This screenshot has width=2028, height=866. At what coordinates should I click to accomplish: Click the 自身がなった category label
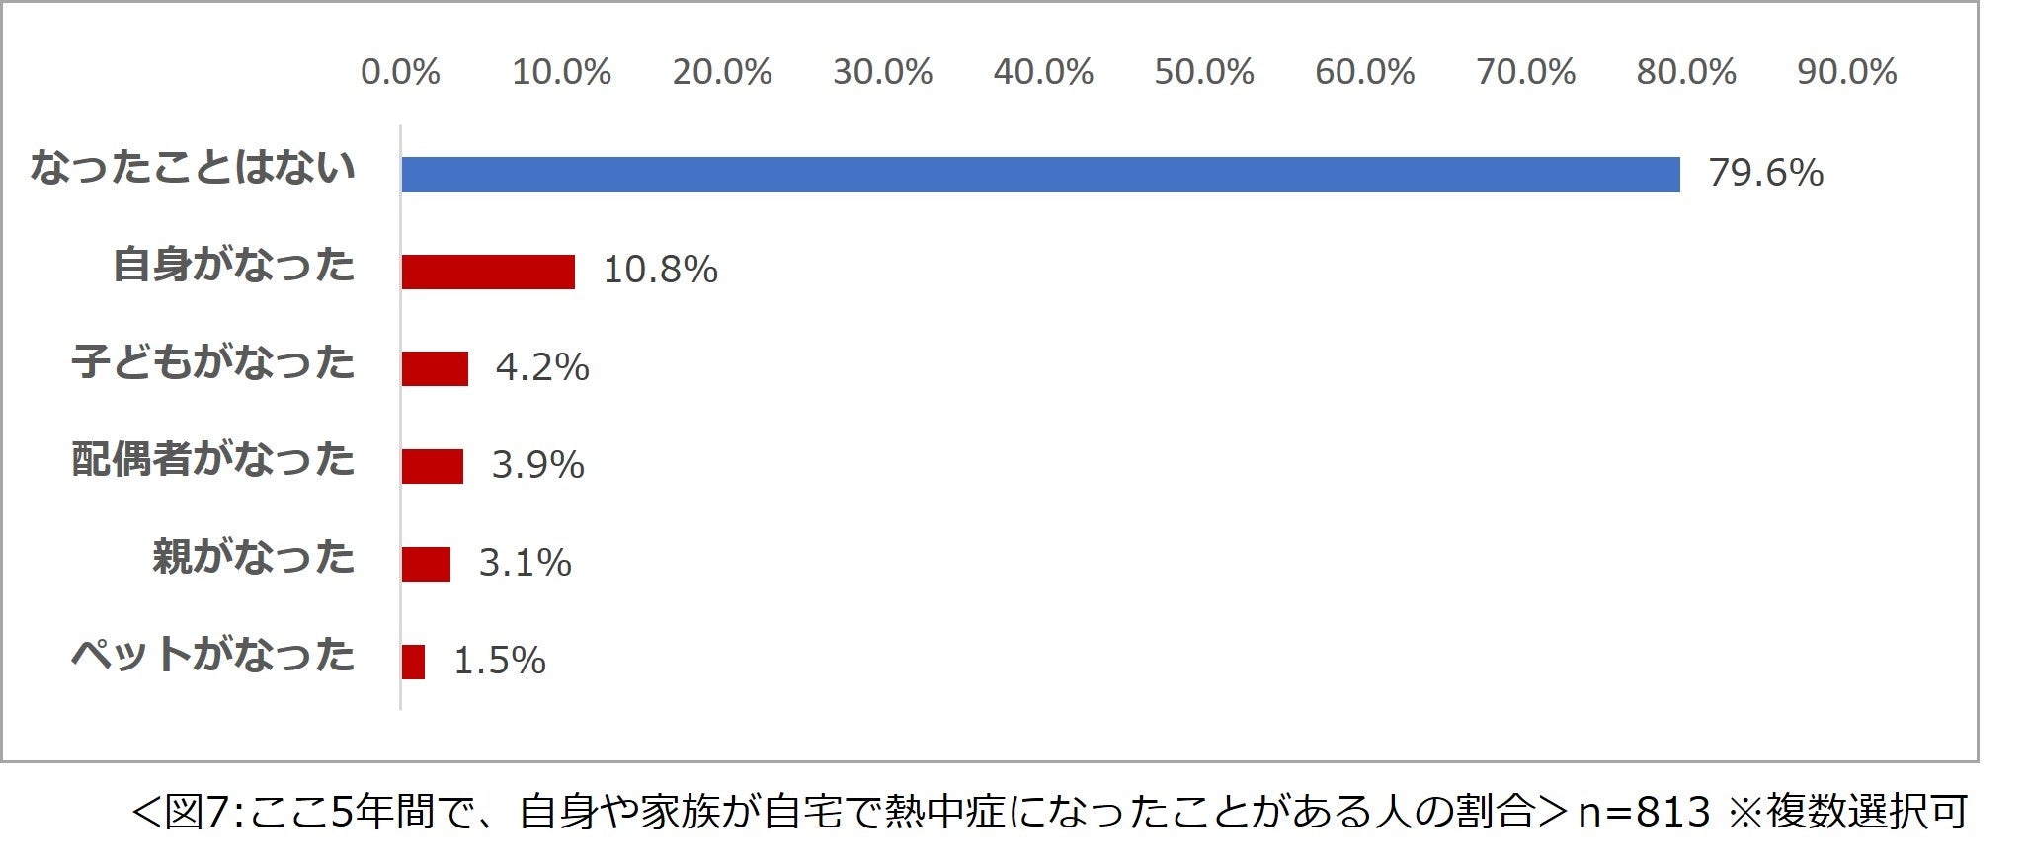pos(233,265)
